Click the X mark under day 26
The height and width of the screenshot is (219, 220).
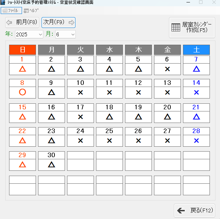pos(139,140)
